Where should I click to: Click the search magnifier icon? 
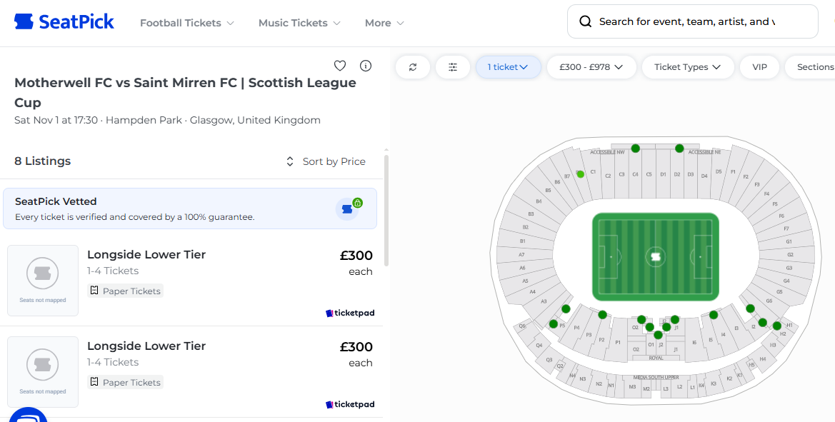(586, 21)
